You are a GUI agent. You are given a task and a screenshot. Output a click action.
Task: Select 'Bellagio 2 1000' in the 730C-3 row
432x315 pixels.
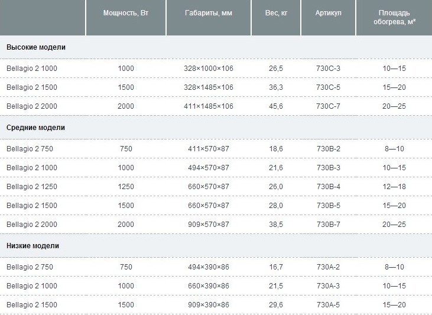(x=32, y=69)
